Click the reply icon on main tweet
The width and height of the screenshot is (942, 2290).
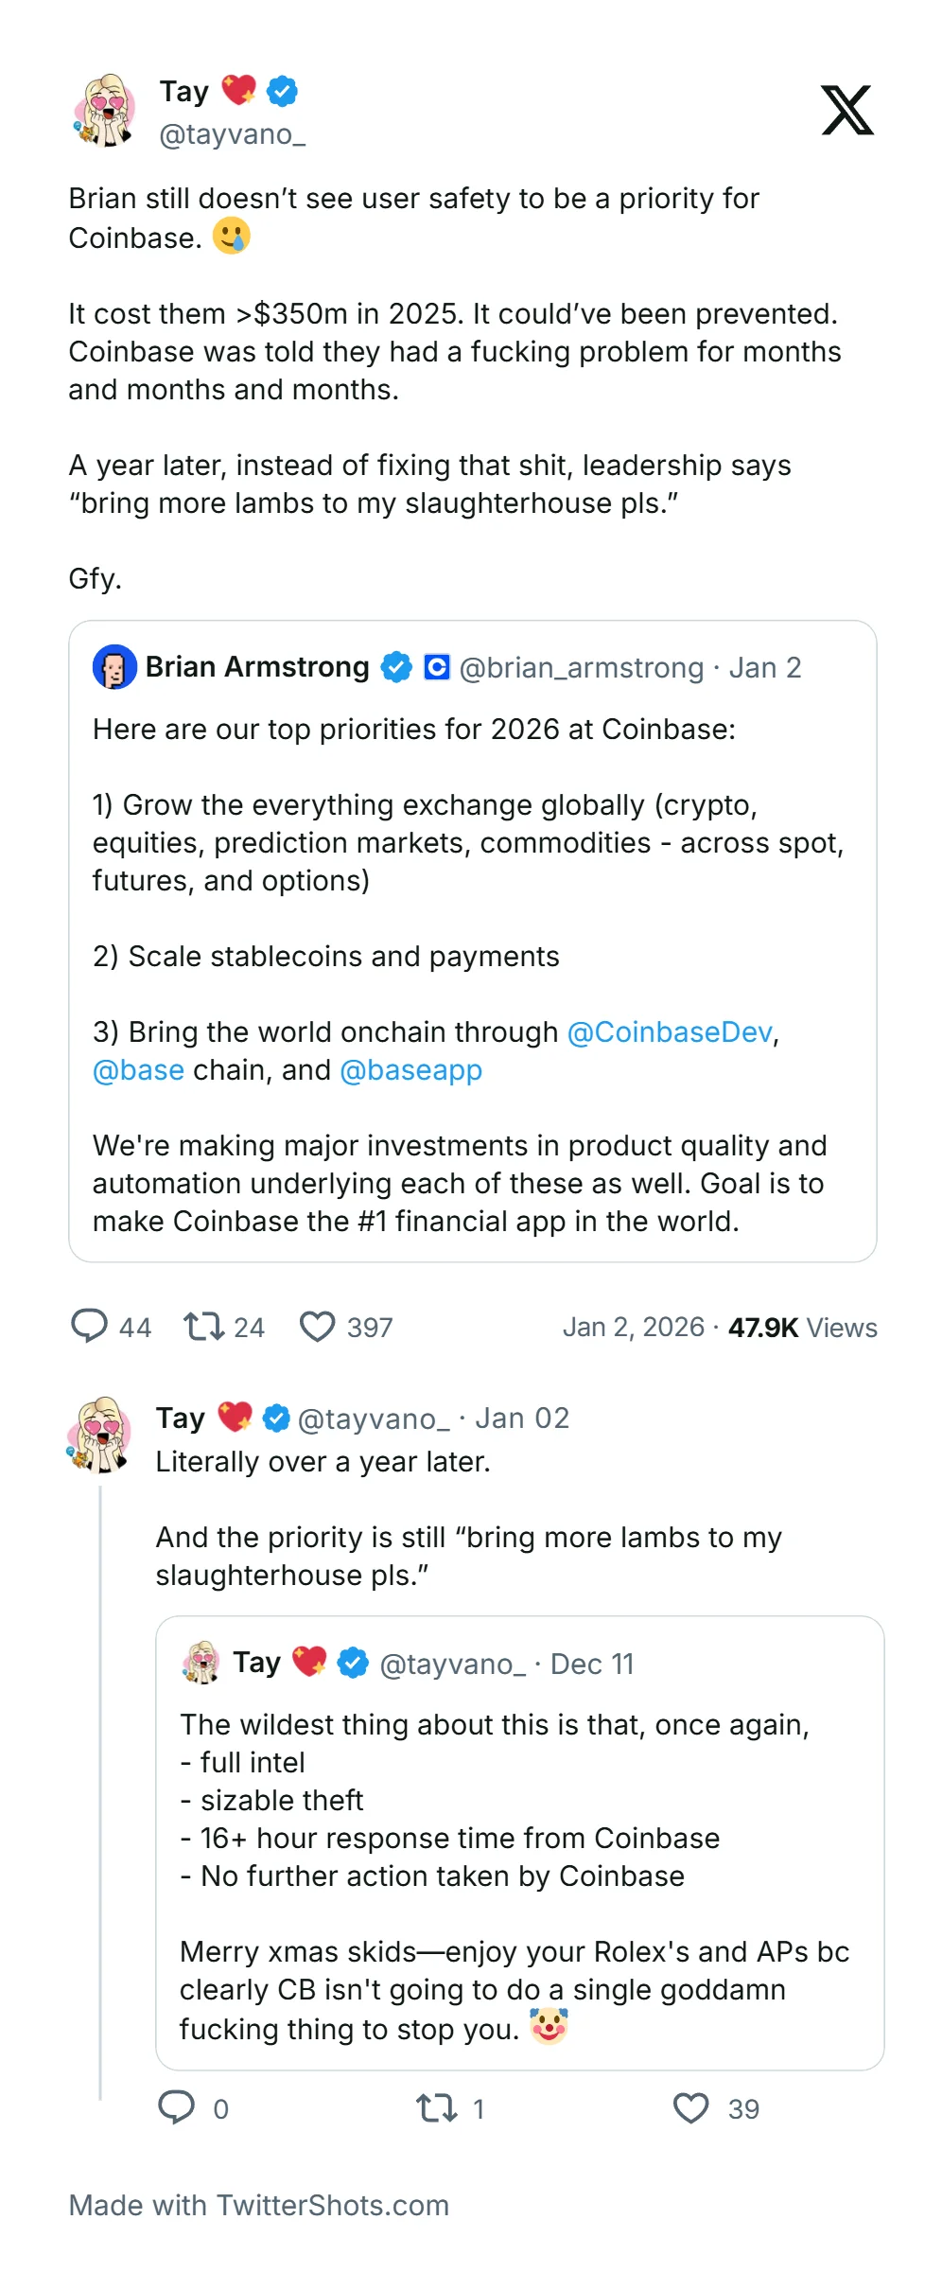(x=90, y=1326)
